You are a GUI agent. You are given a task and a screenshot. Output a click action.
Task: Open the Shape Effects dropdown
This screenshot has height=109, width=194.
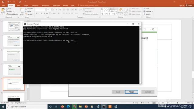point(135,14)
